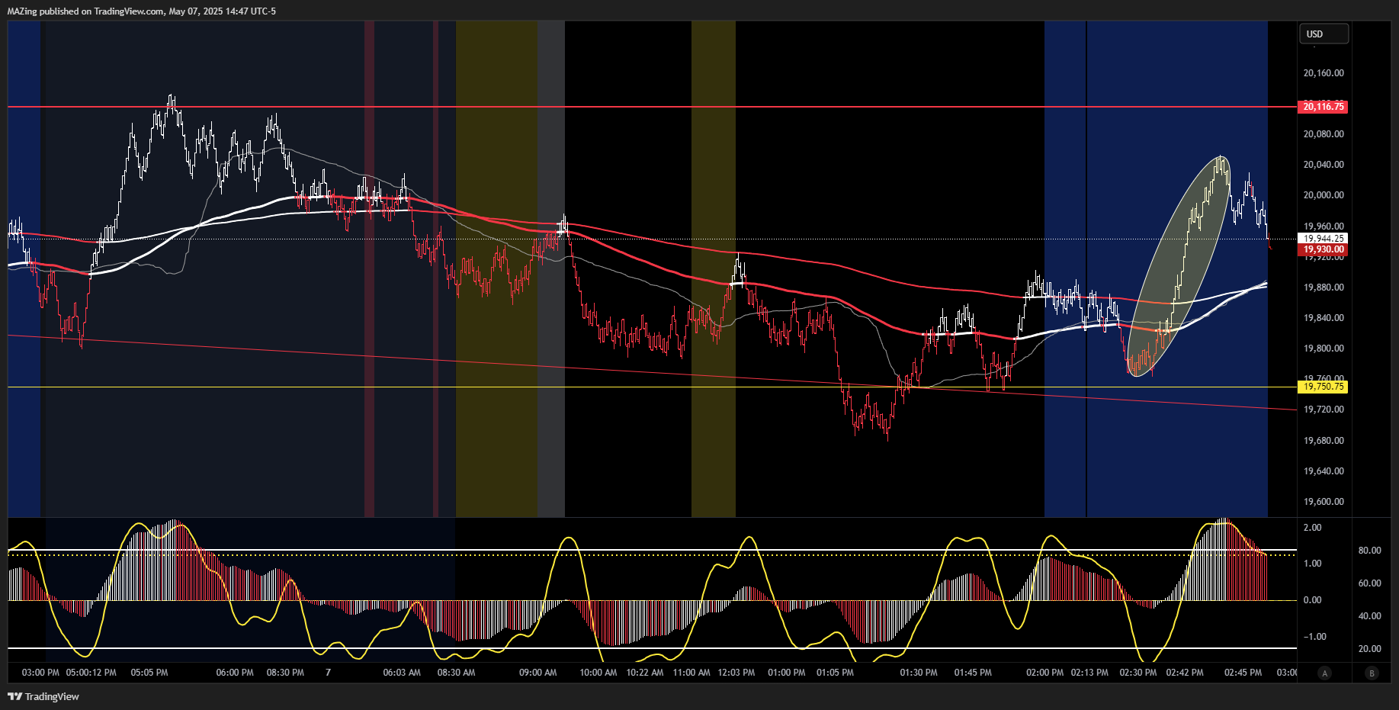Toggle the B scale button
This screenshot has width=1399, height=710.
click(1372, 673)
